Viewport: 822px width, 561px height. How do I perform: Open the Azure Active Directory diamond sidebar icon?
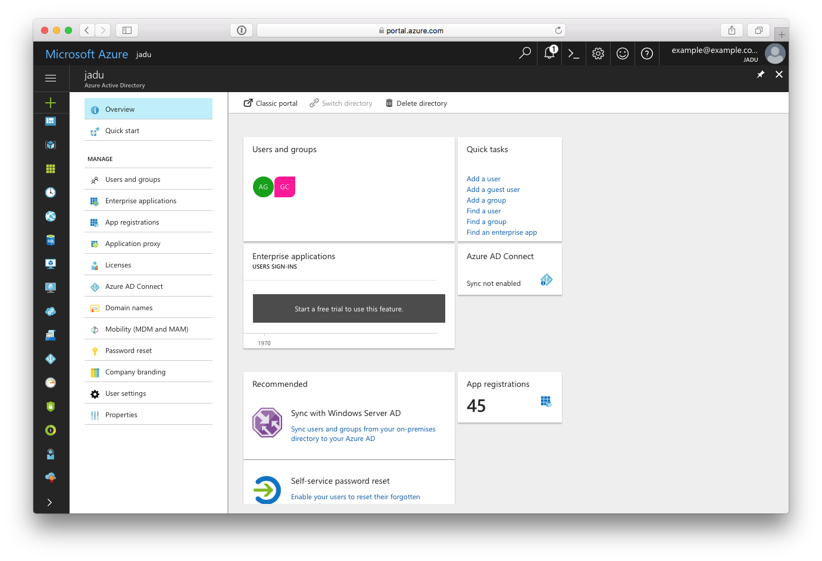click(51, 359)
